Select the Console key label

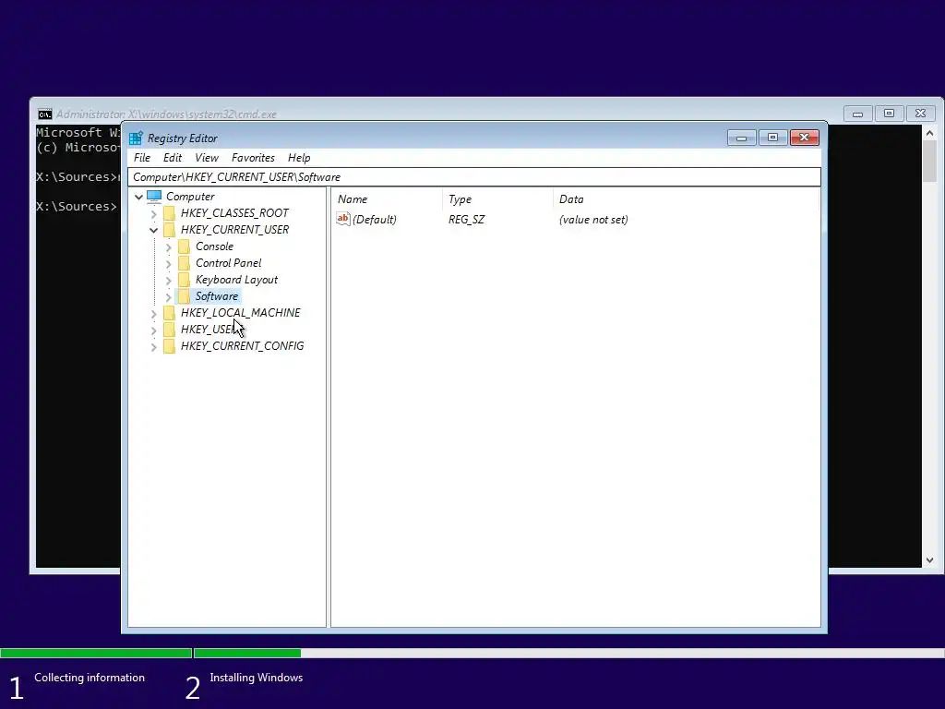pos(214,246)
